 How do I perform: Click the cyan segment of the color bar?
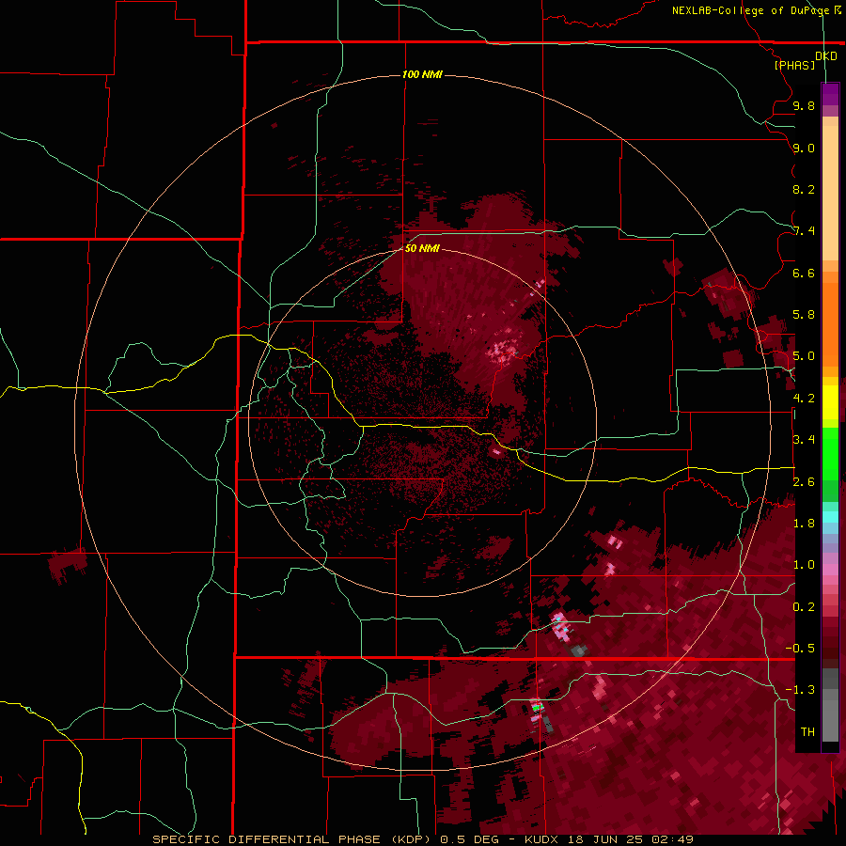pyautogui.click(x=830, y=517)
